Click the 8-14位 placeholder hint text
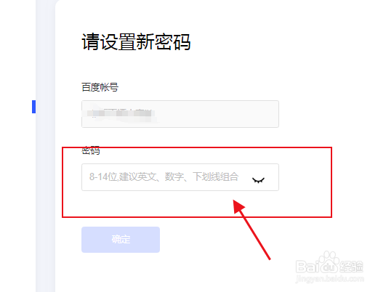 pyautogui.click(x=164, y=177)
